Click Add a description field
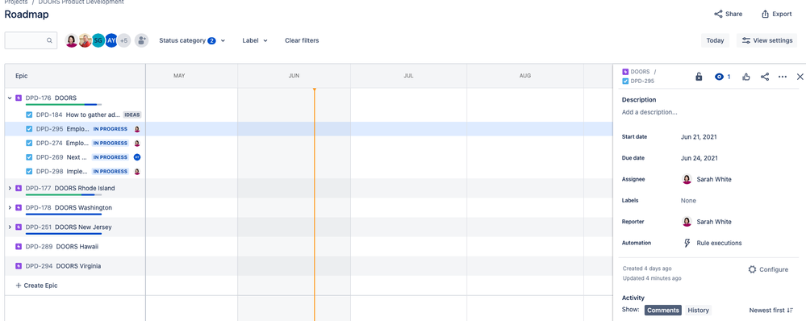Screen dimensions: 806x321 click(x=649, y=112)
